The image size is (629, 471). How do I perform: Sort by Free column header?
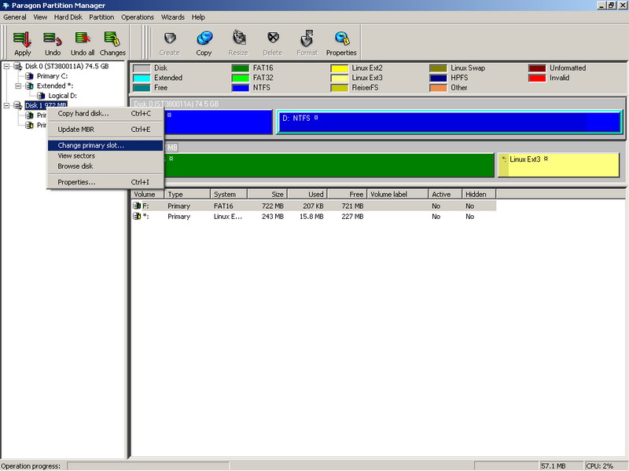(x=347, y=194)
